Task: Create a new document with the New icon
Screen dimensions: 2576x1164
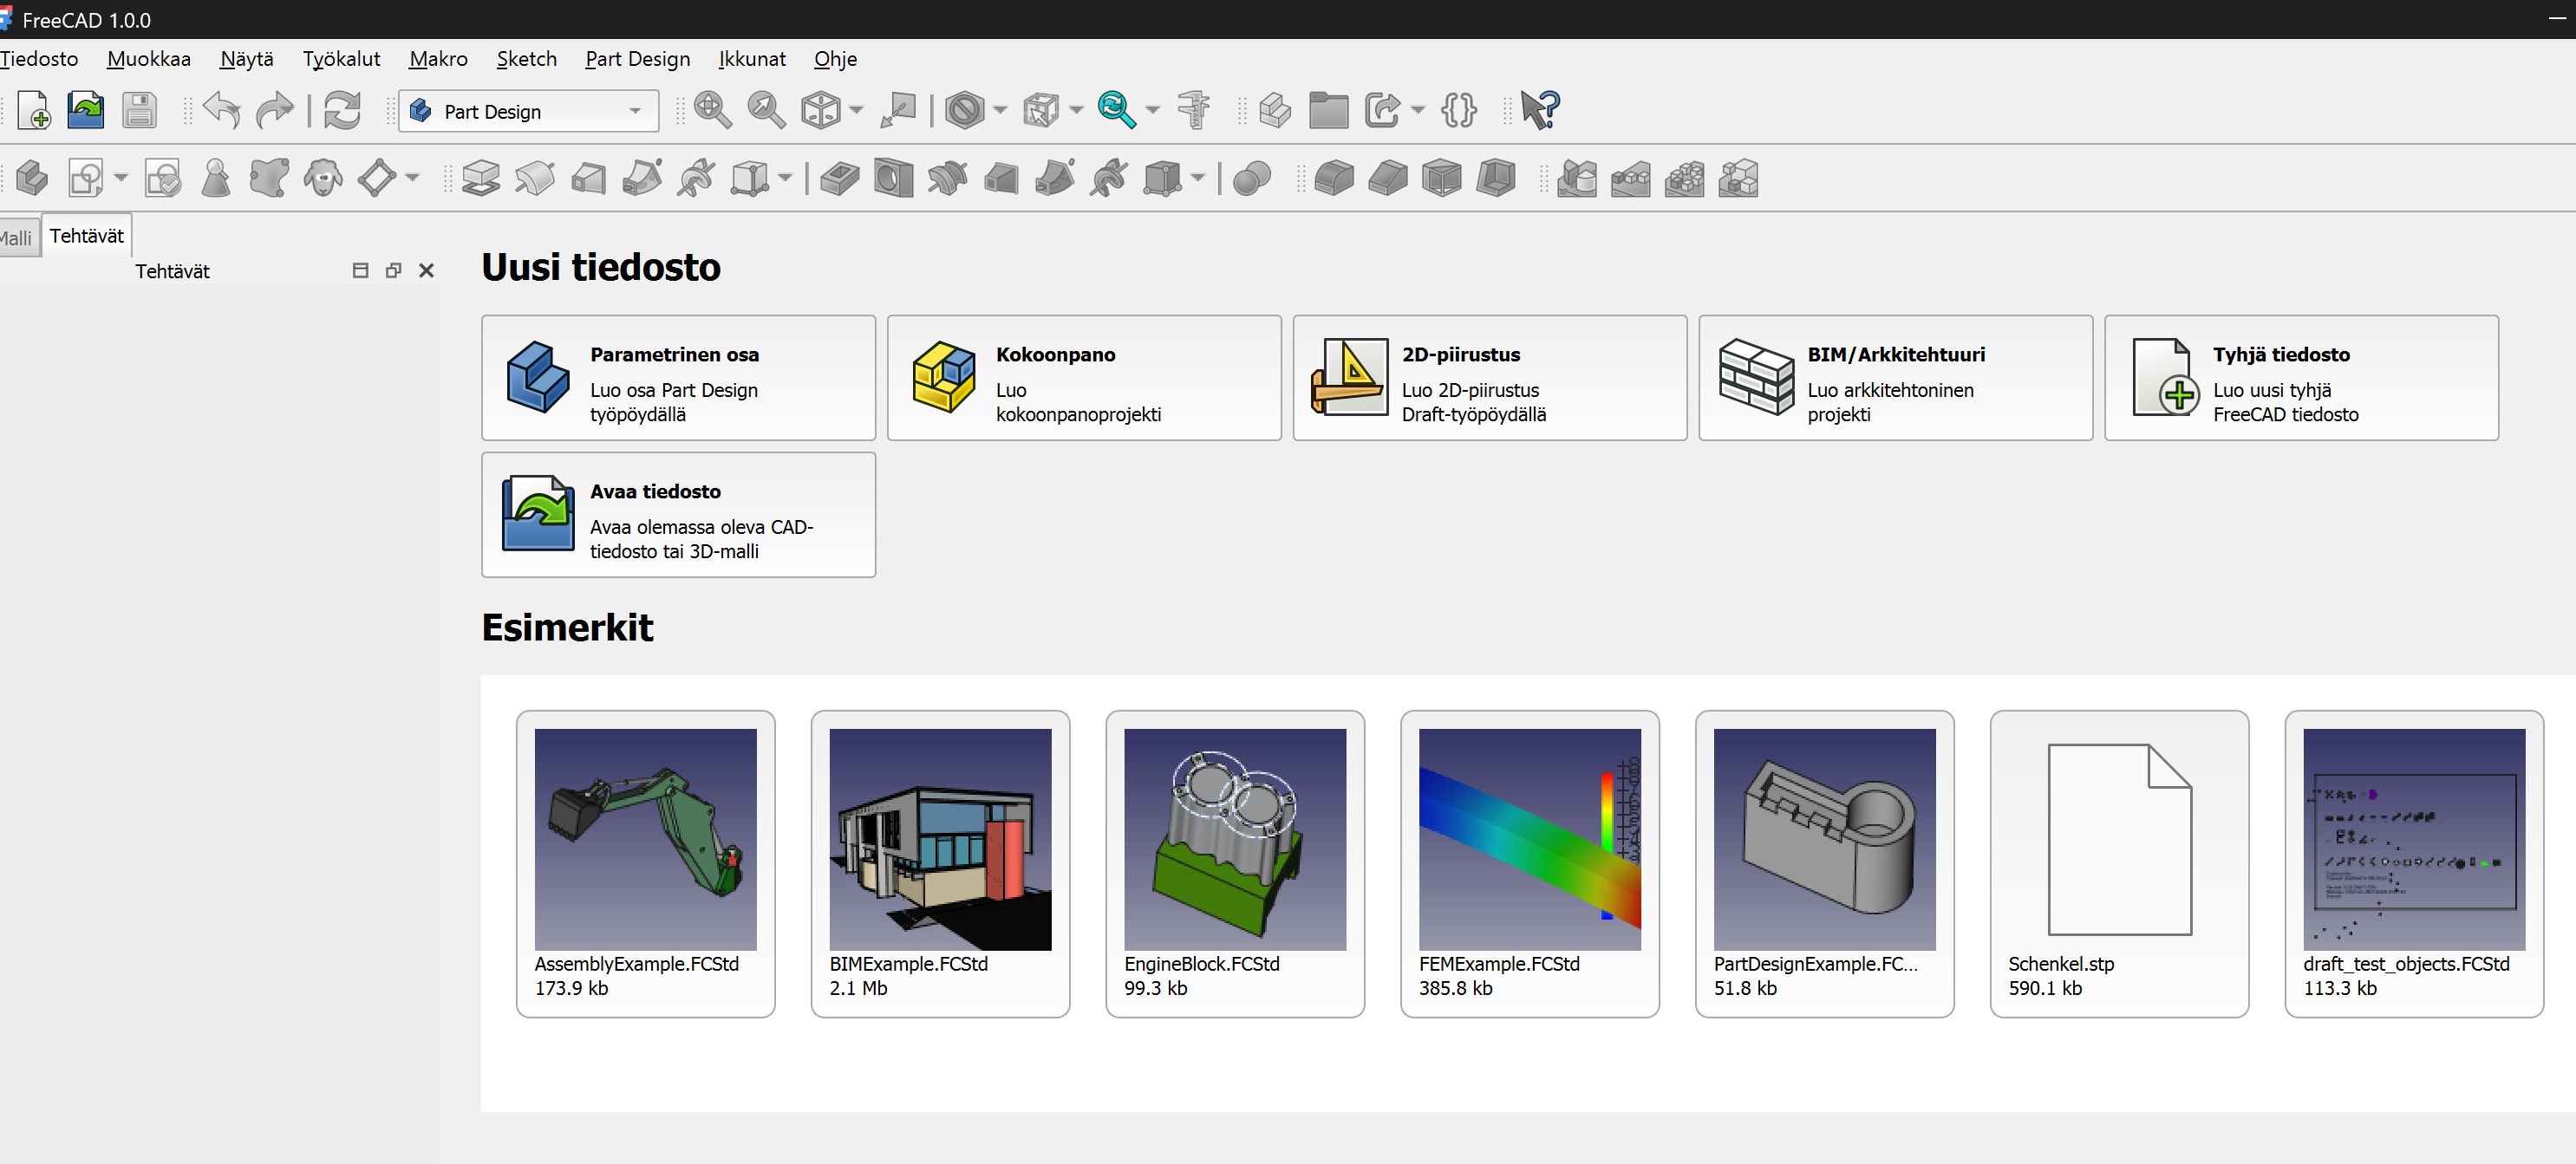Action: (x=34, y=110)
